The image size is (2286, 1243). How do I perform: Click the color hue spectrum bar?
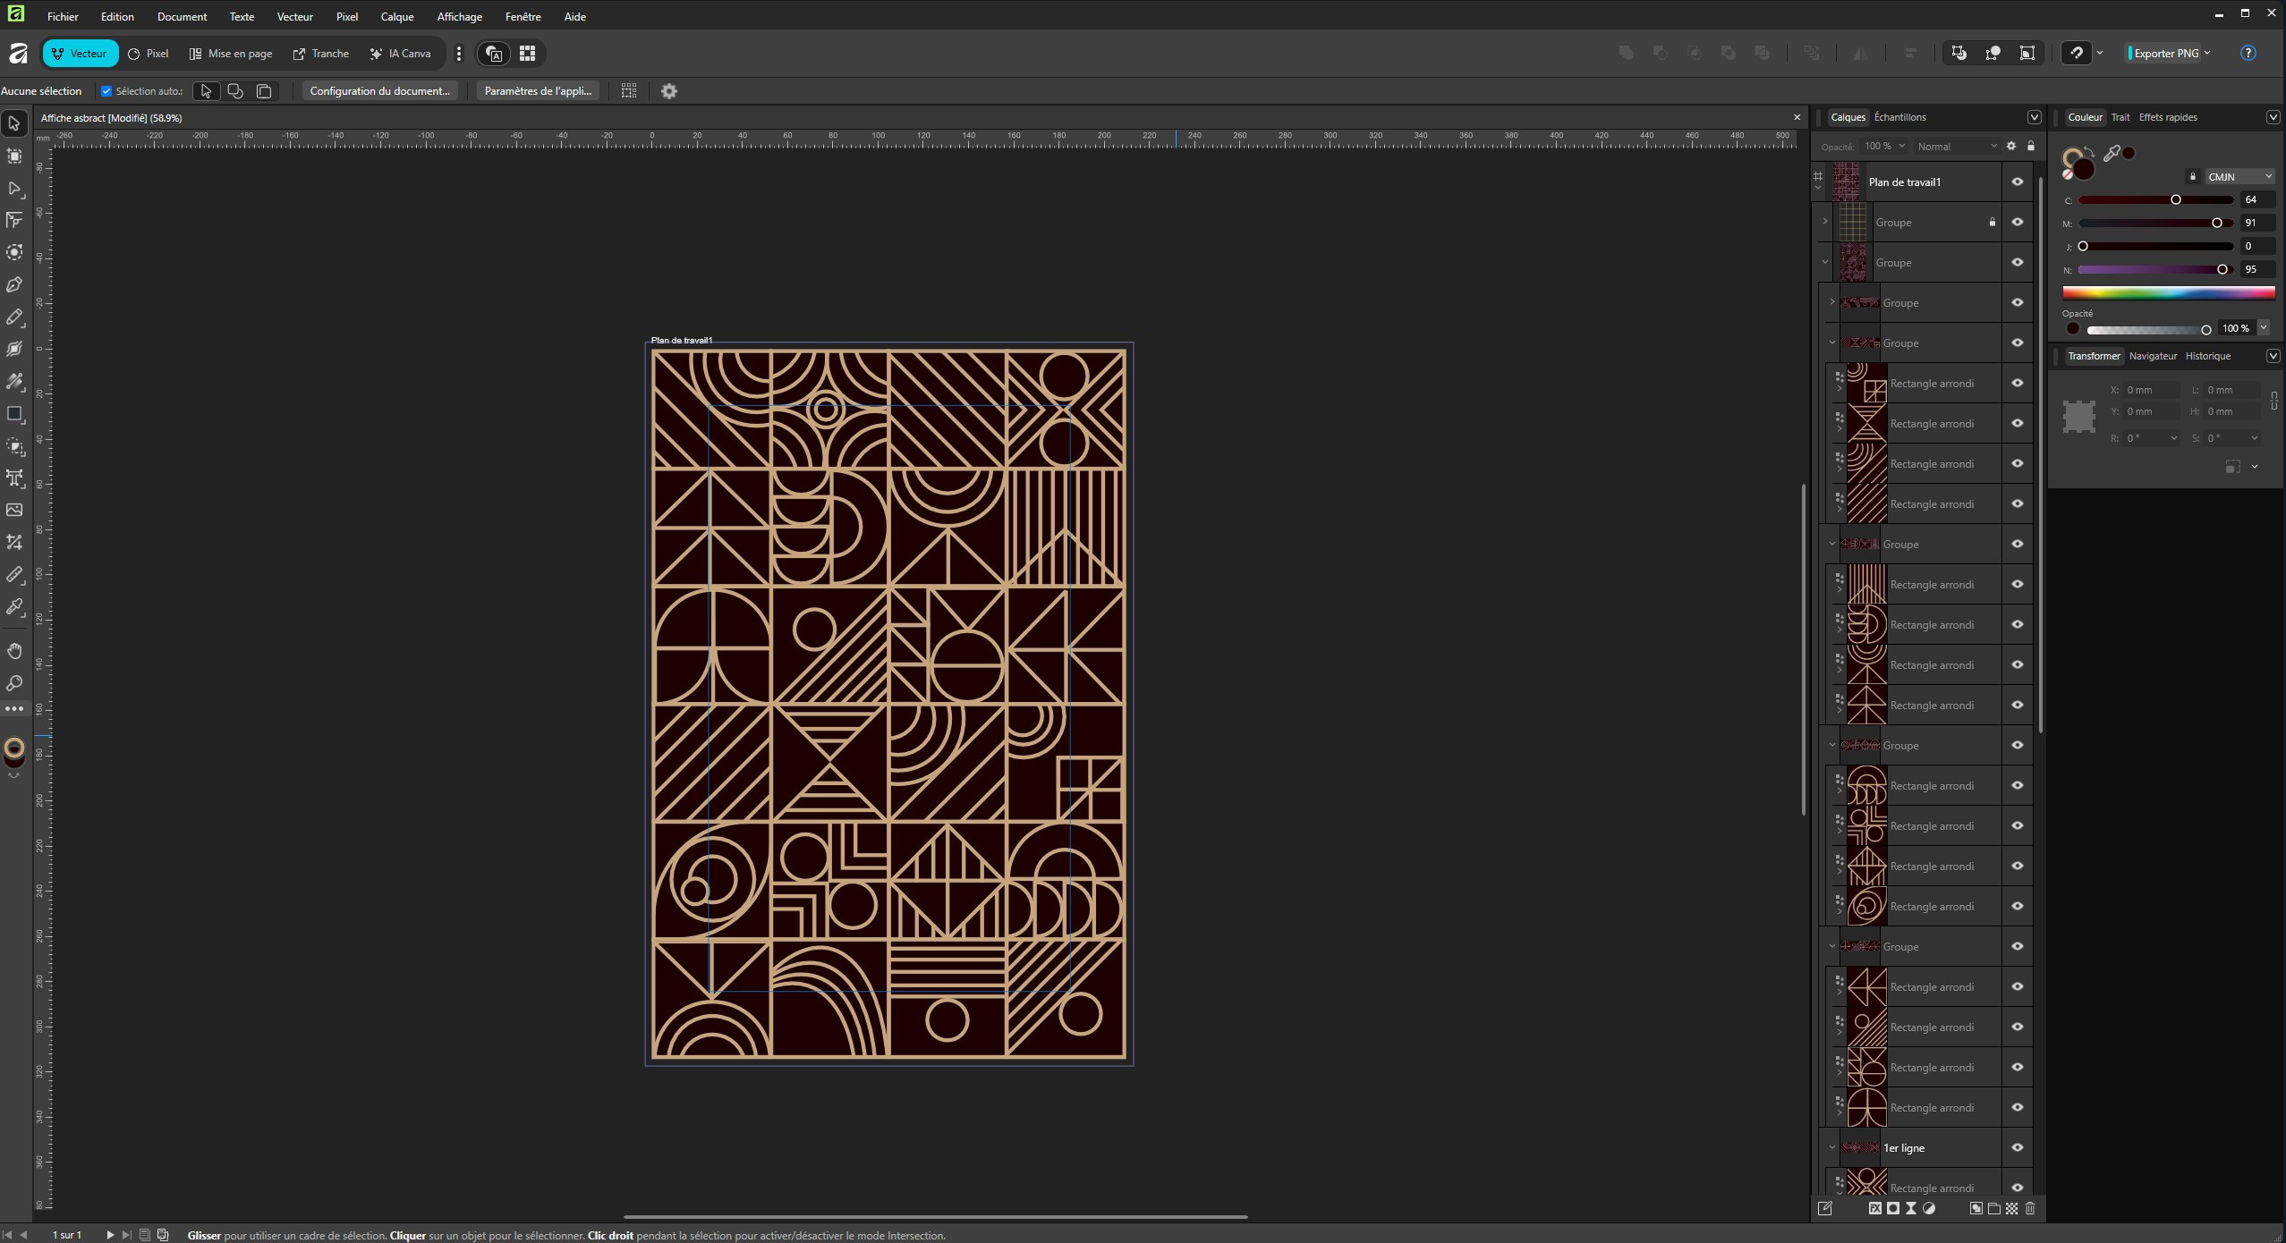2168,292
